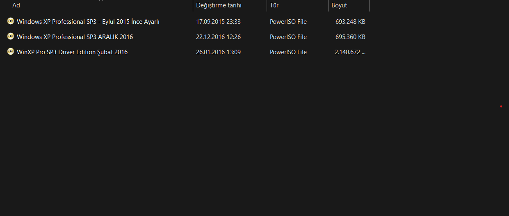Click the disc icon of Eylül 2015 İnce Ayarlı file

click(x=11, y=21)
